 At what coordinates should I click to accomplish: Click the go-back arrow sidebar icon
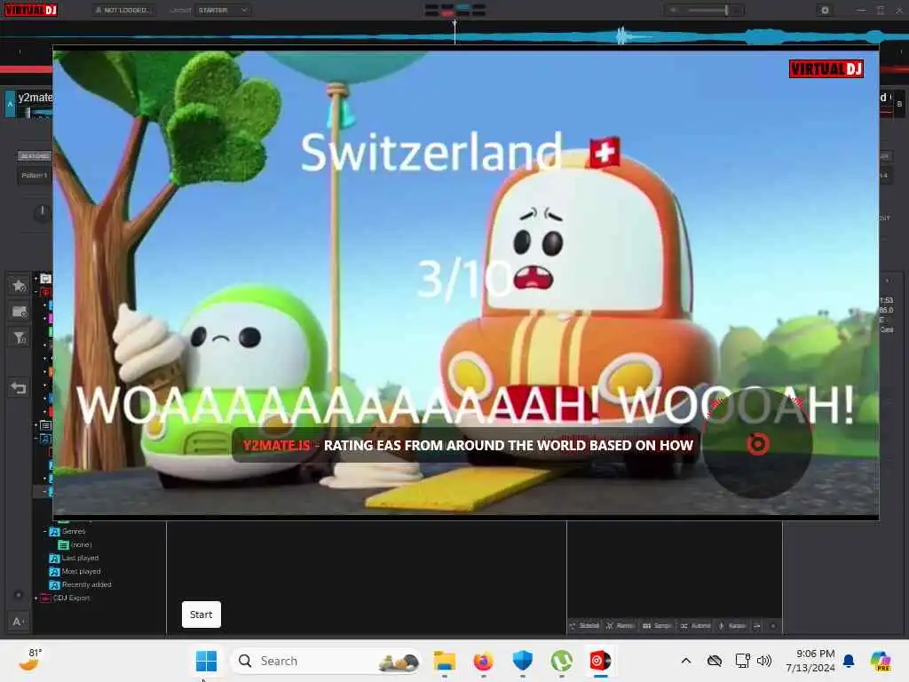pyautogui.click(x=19, y=387)
